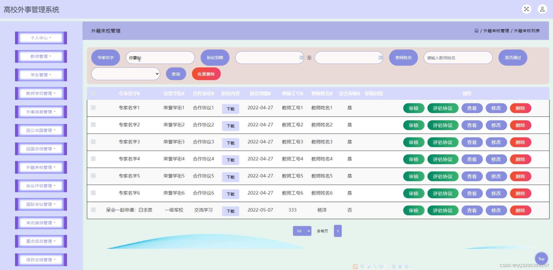Sort by 合作协议 column header
This screenshot has height=270, width=553.
[203, 93]
